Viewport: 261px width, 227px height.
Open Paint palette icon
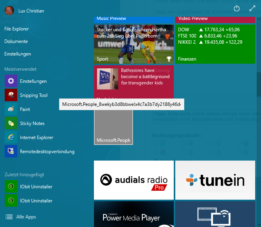pyautogui.click(x=11, y=109)
